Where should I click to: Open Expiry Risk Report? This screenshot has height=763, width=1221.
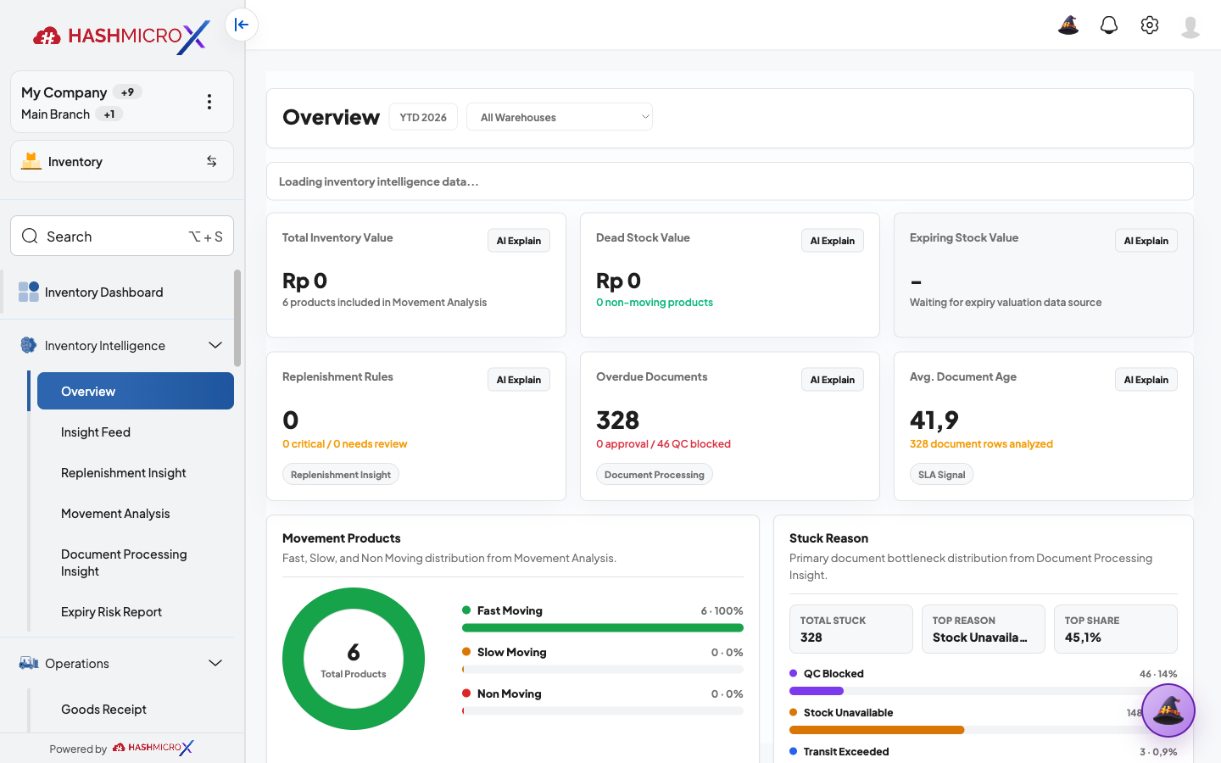[111, 612]
